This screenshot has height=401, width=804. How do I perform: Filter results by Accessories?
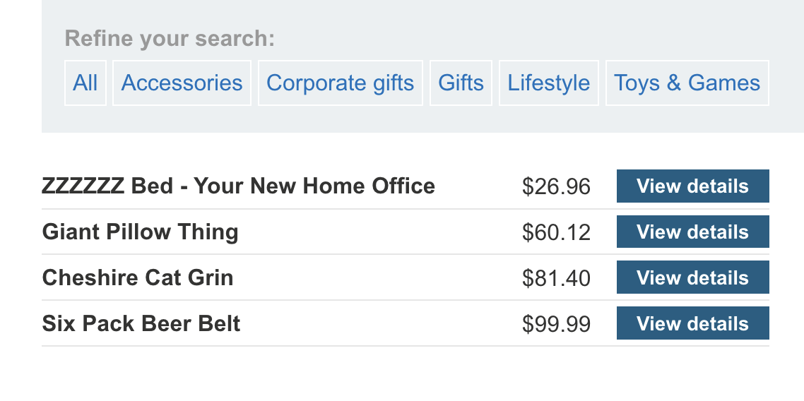182,83
